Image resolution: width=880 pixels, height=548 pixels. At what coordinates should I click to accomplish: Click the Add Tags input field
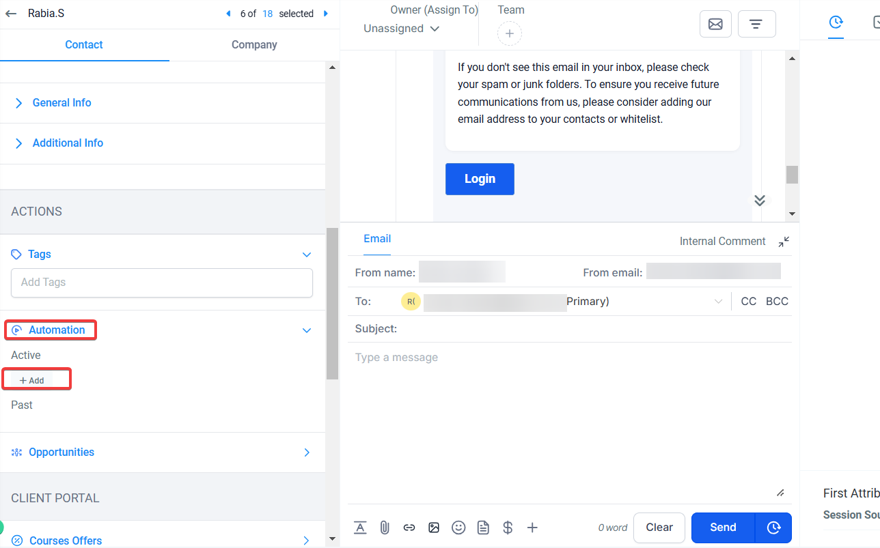pos(162,283)
